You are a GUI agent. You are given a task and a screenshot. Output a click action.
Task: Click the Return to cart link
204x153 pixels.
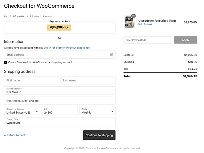[x=14, y=135]
